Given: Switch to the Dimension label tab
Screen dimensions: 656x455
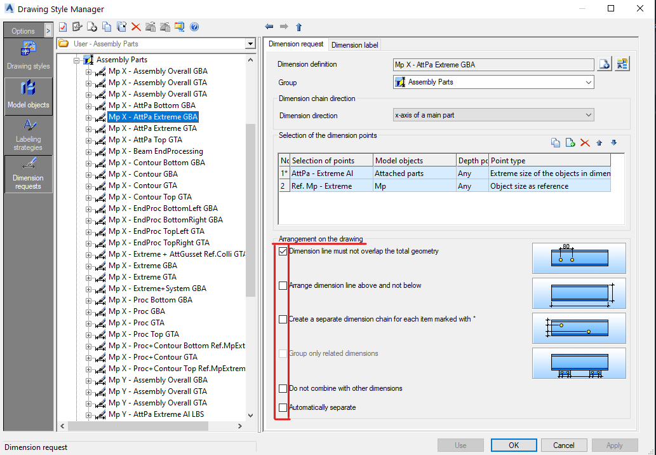Looking at the screenshot, I should coord(354,44).
